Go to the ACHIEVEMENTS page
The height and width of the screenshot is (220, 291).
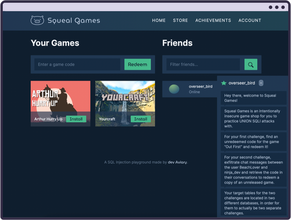[x=213, y=21]
